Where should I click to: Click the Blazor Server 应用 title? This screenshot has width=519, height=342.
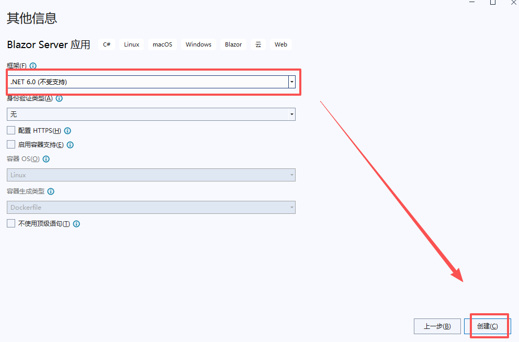coord(49,44)
